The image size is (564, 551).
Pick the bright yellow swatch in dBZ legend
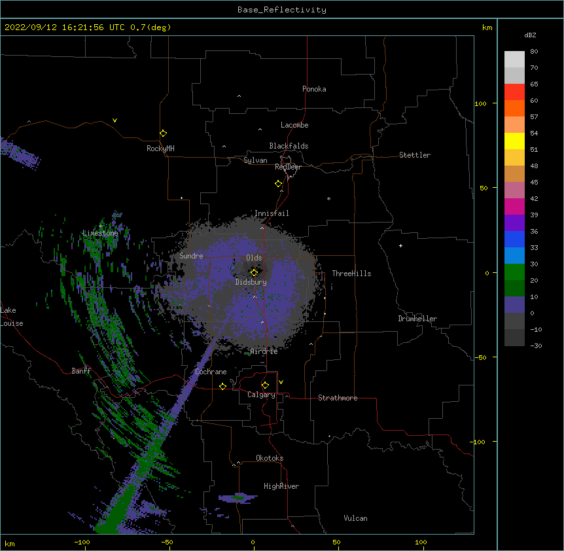[x=514, y=141]
